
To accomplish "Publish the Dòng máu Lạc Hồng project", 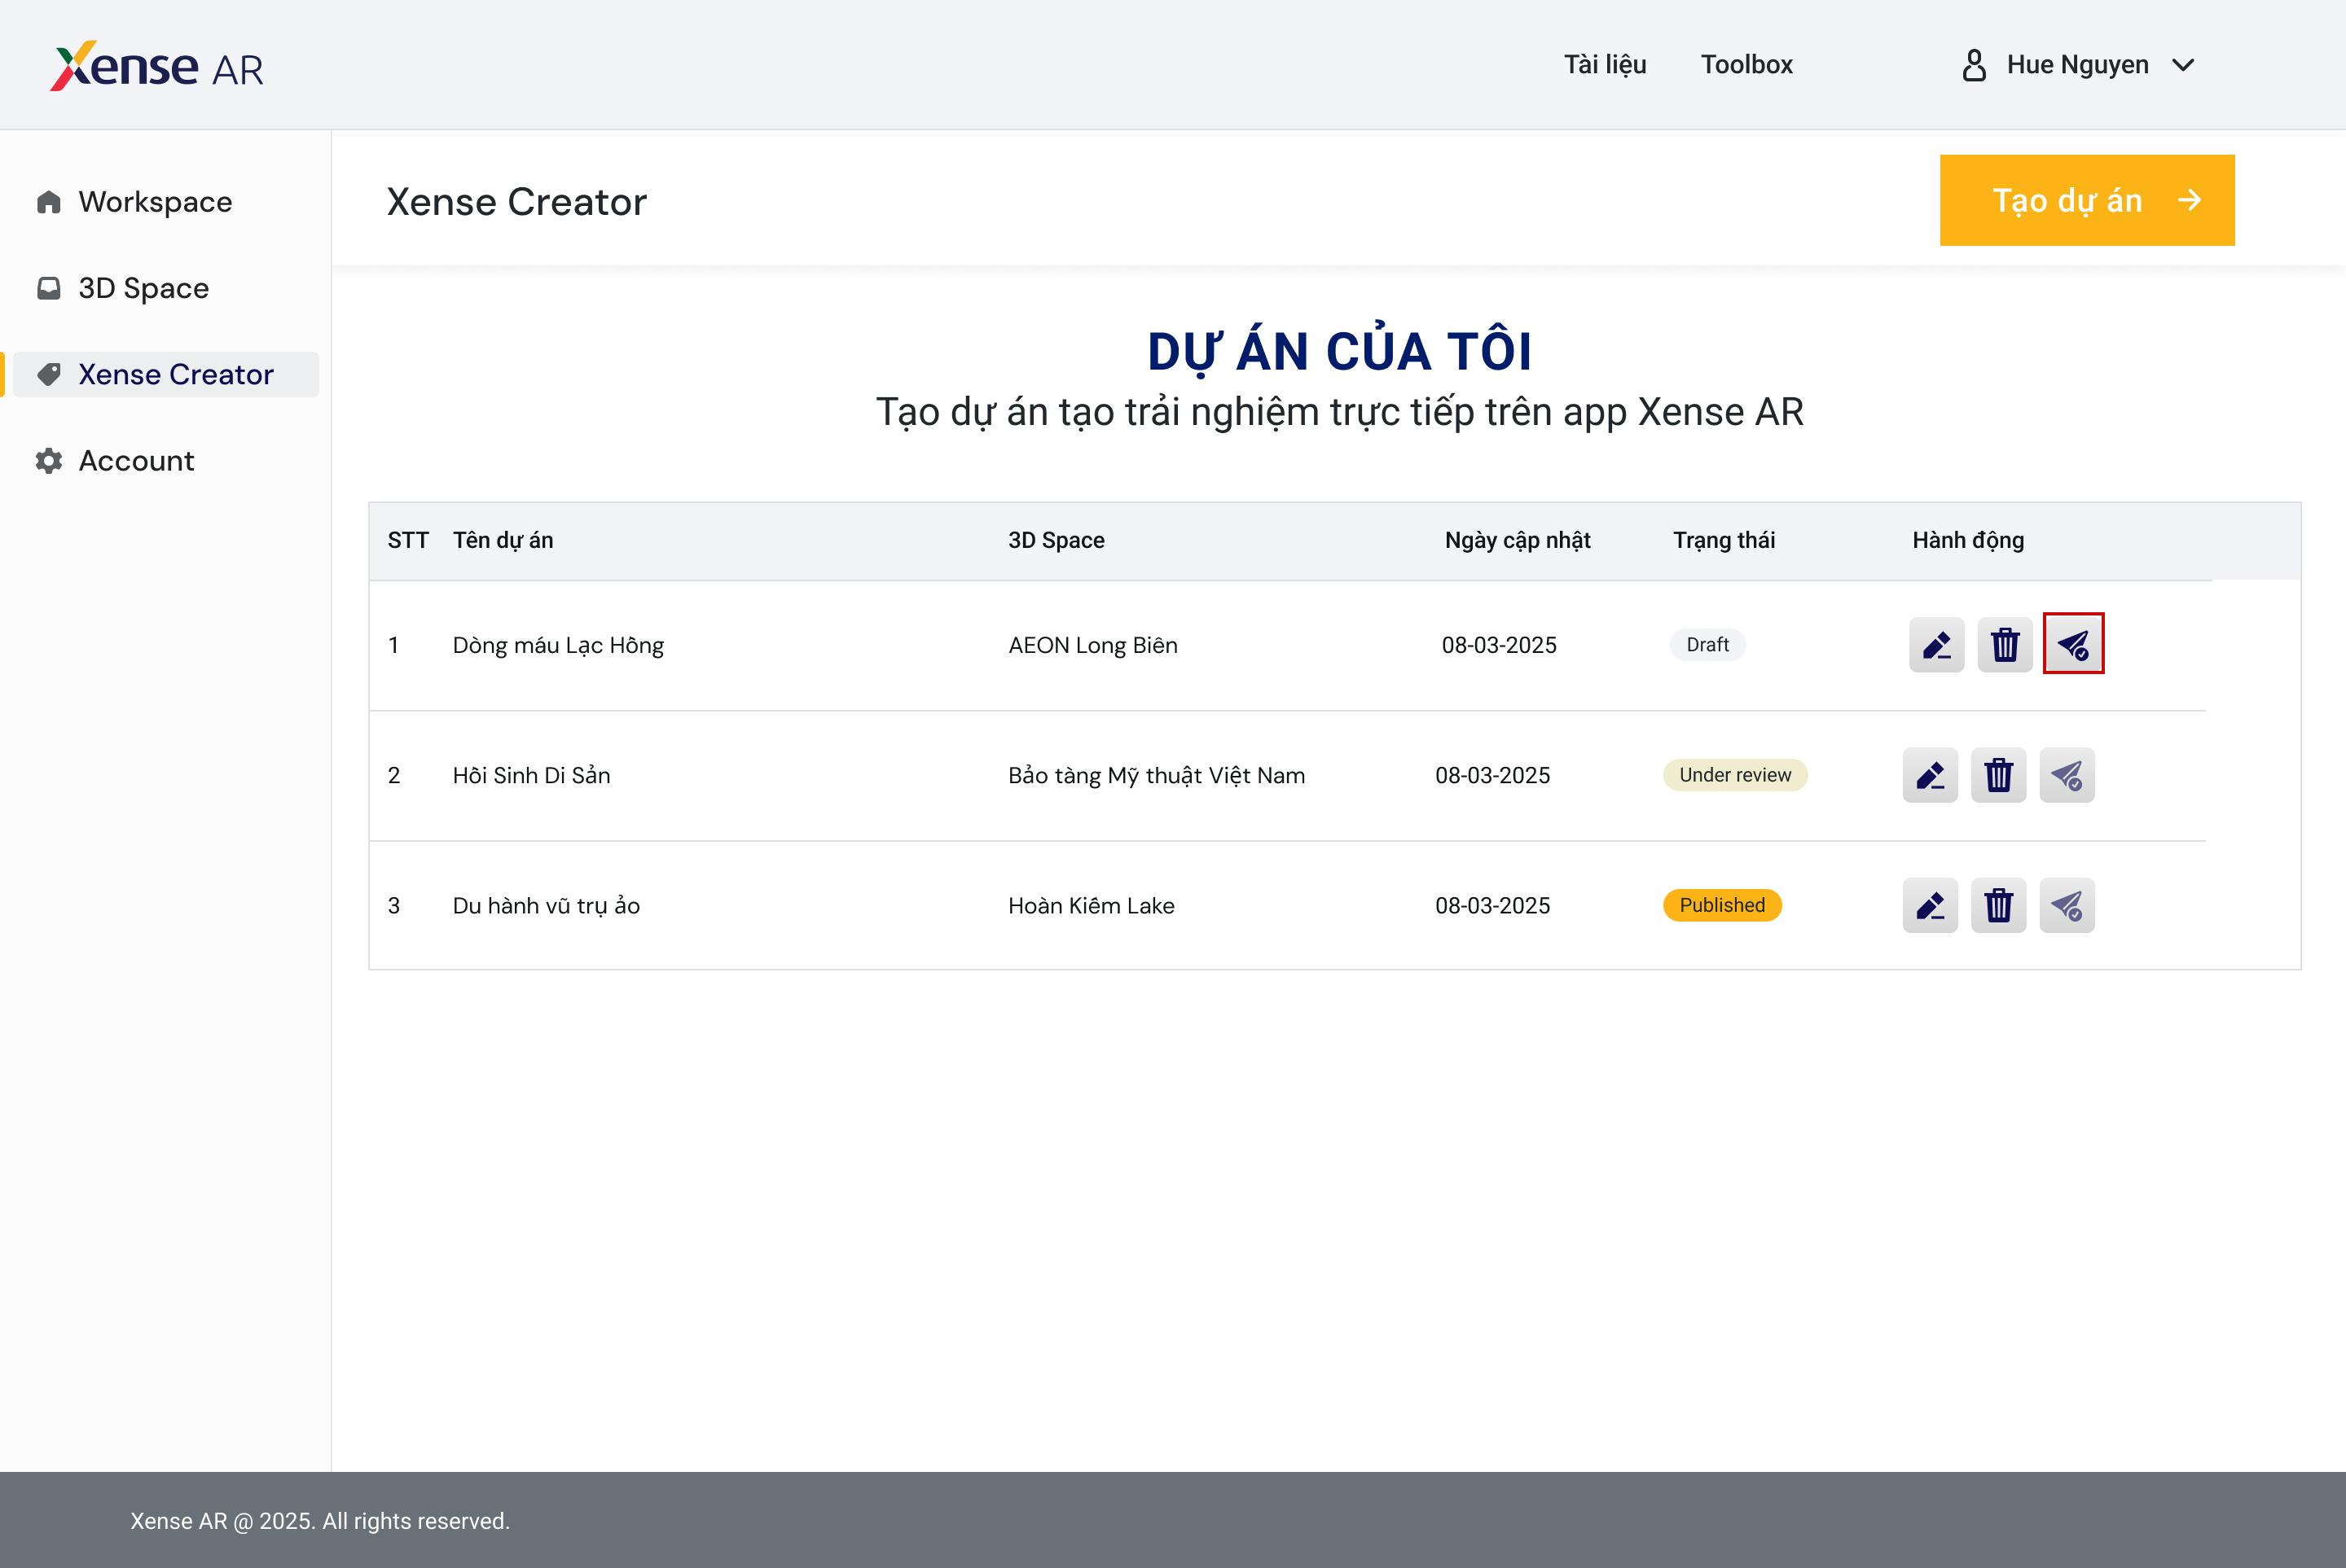I will [2071, 645].
